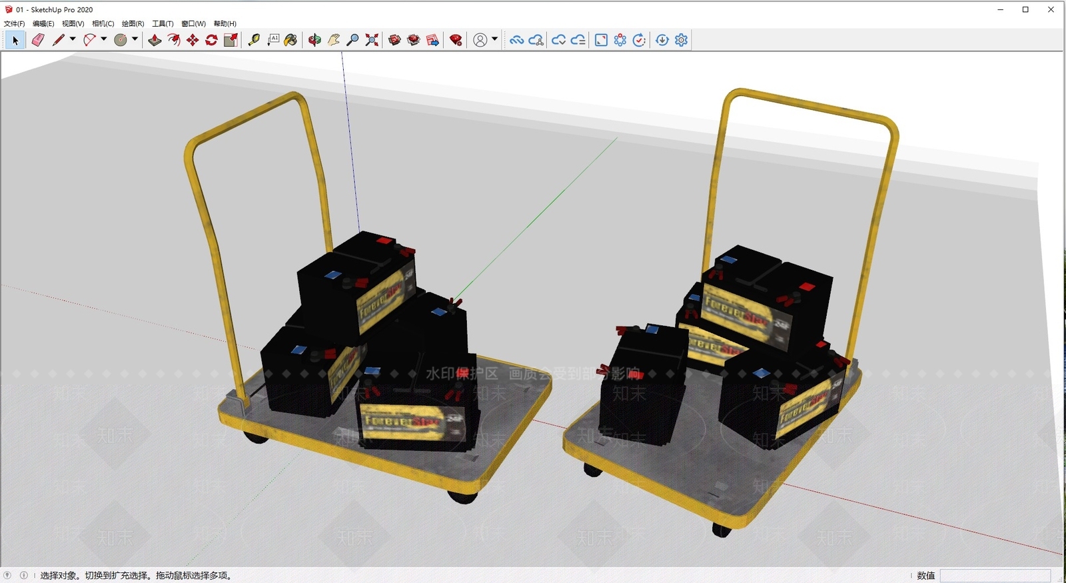Activate the Paint Bucket tool
The image size is (1066, 583).
point(290,40)
